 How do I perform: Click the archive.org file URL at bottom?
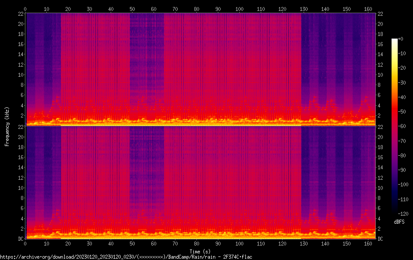126,256
